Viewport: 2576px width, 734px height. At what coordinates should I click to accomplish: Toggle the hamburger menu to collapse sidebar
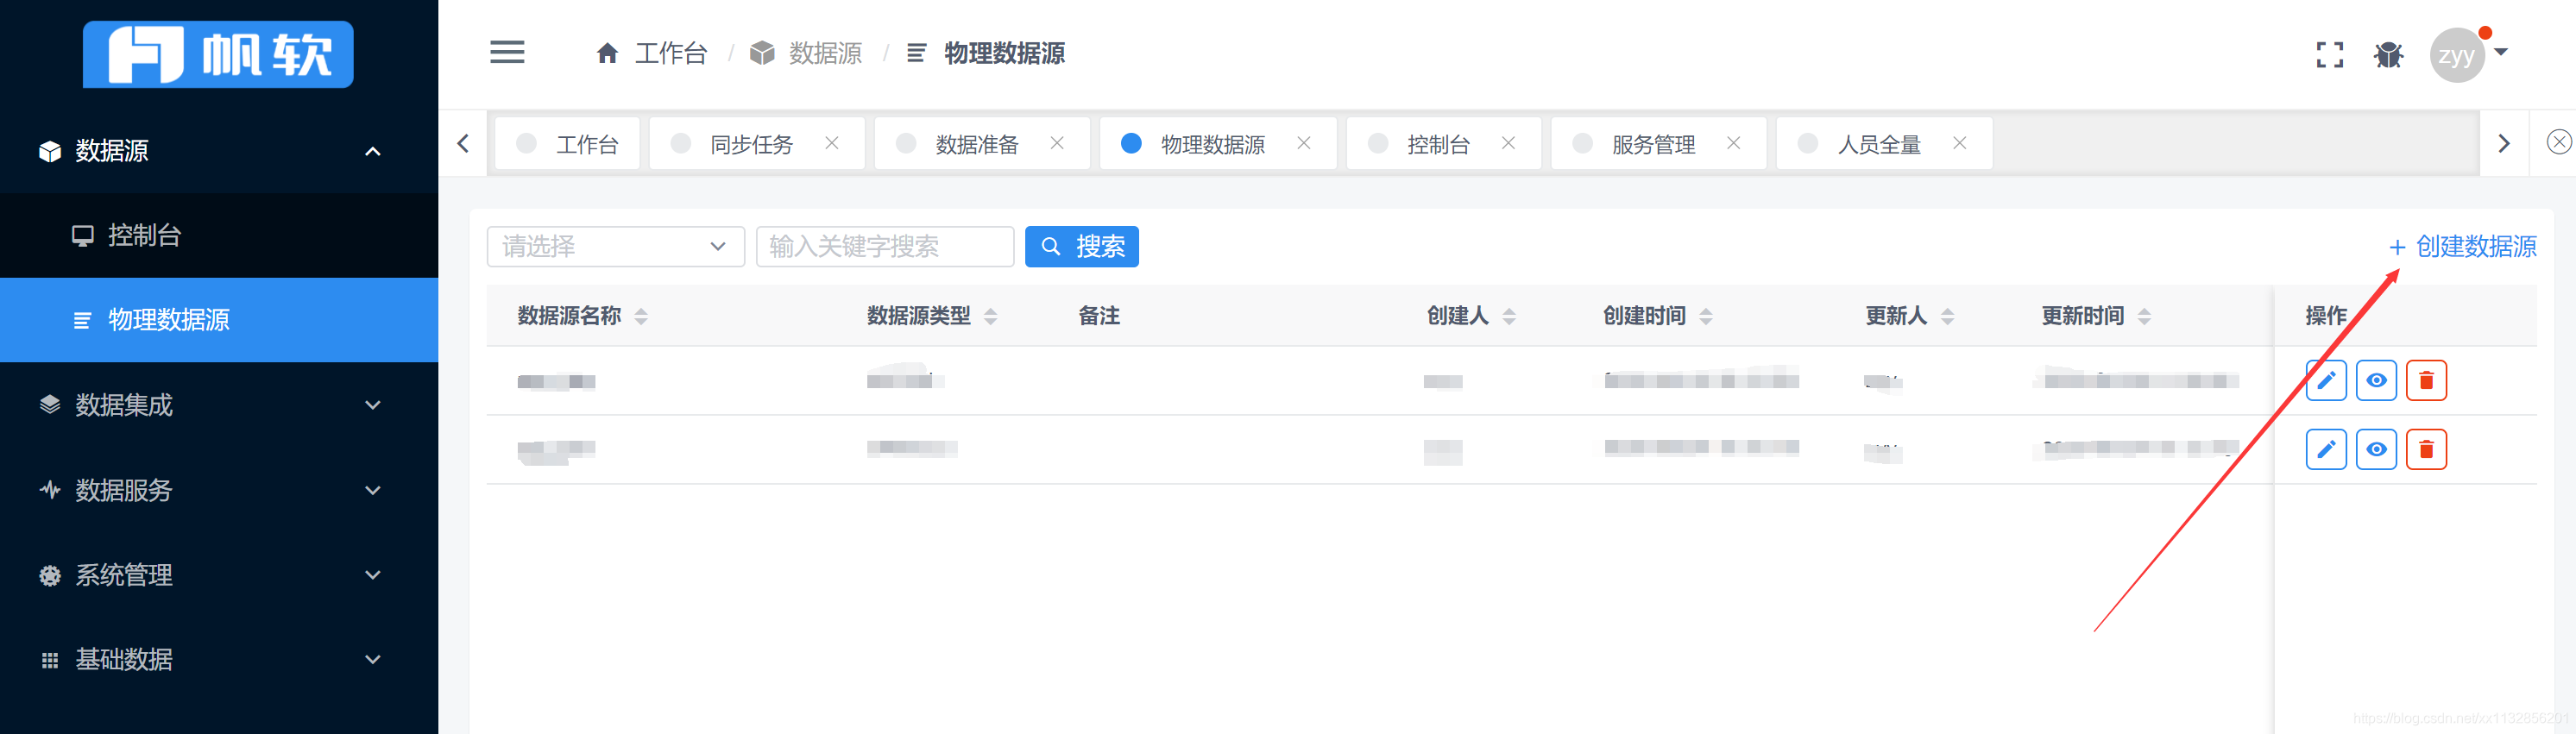point(507,52)
